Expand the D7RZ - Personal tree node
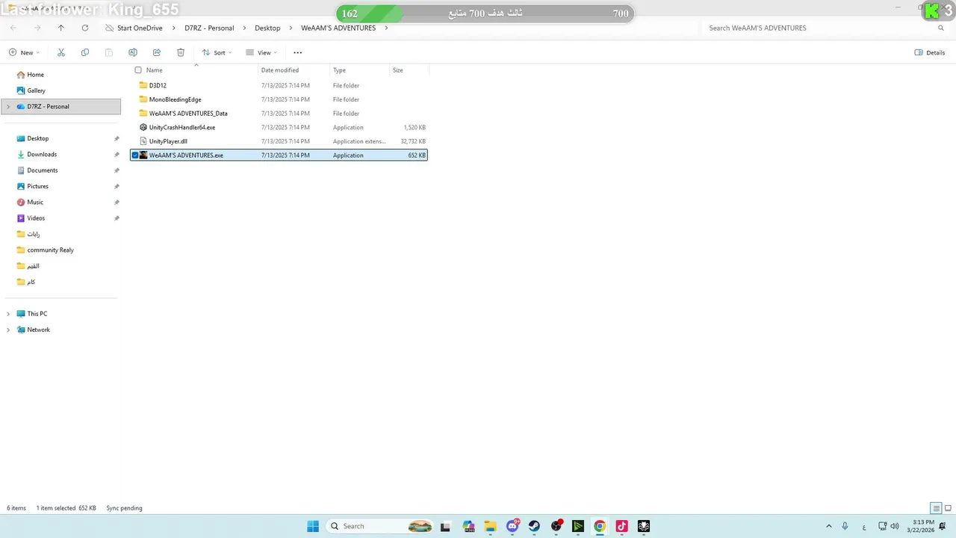Image resolution: width=956 pixels, height=538 pixels. (8, 107)
